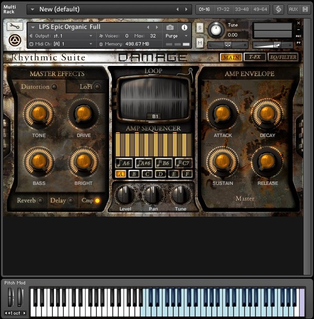Click the BRIGHT knob
The height and width of the screenshot is (319, 314).
(x=83, y=162)
